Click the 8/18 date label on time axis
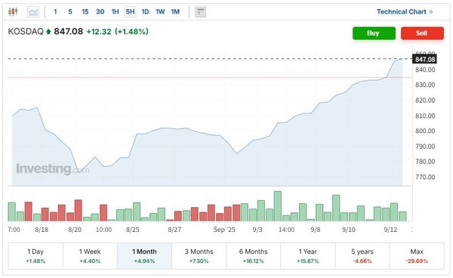Viewport: 453px width, 278px height. 42,230
